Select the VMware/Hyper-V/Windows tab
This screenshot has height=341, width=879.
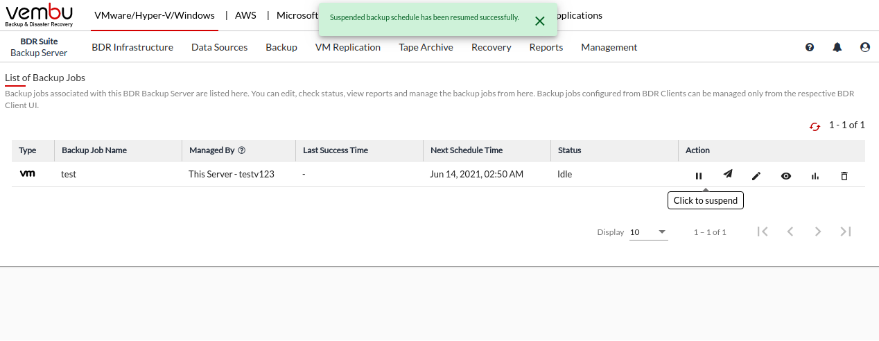coord(155,15)
